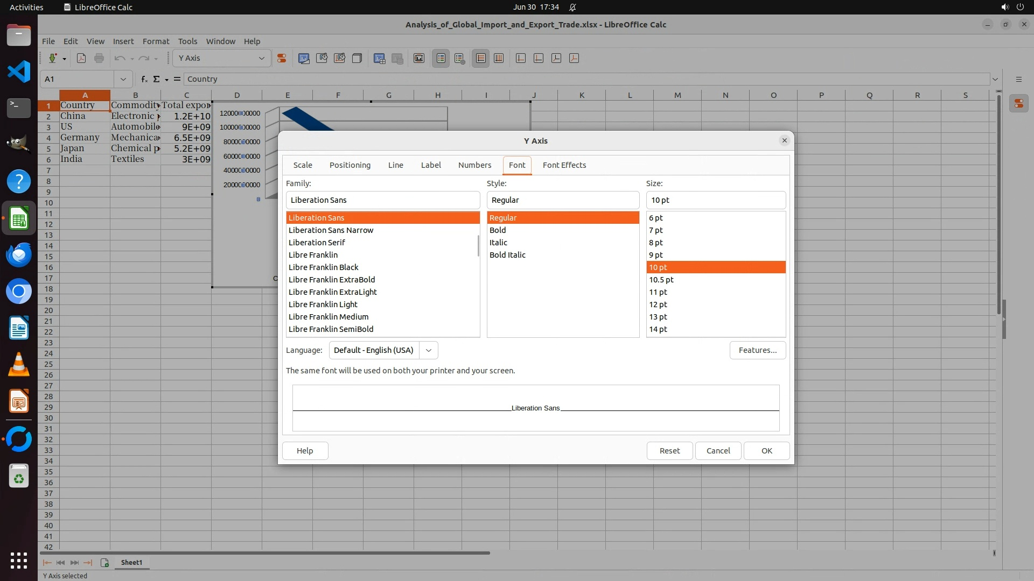Screen dimensions: 1034x581
Task: Click the Reset button
Action: pos(669,451)
